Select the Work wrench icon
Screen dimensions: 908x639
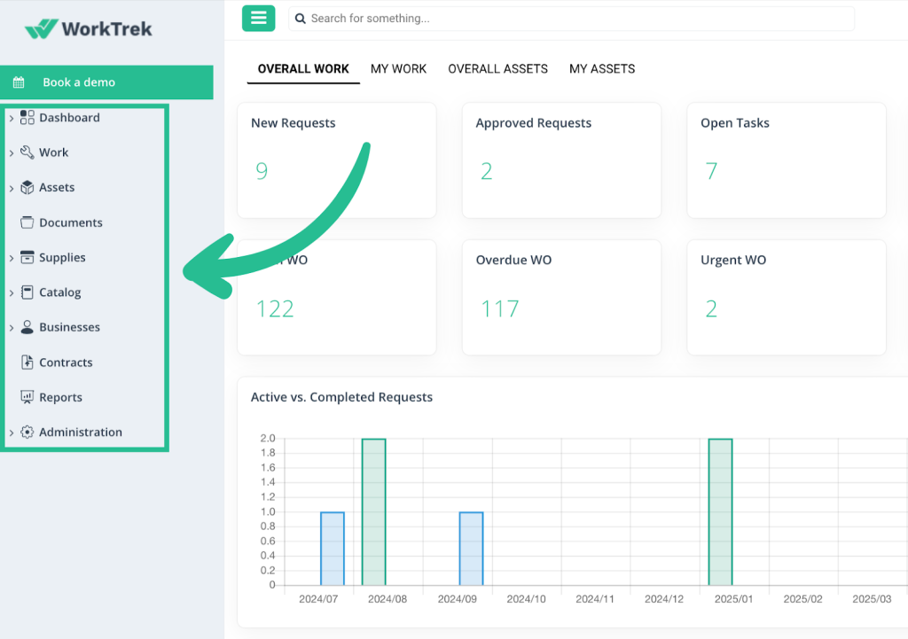coord(29,152)
